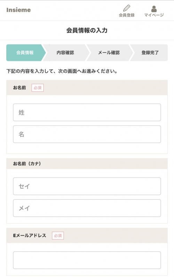Viewport: 174px width, 277px height.
Task: Click the 会員登録 text label
Action: (127, 15)
